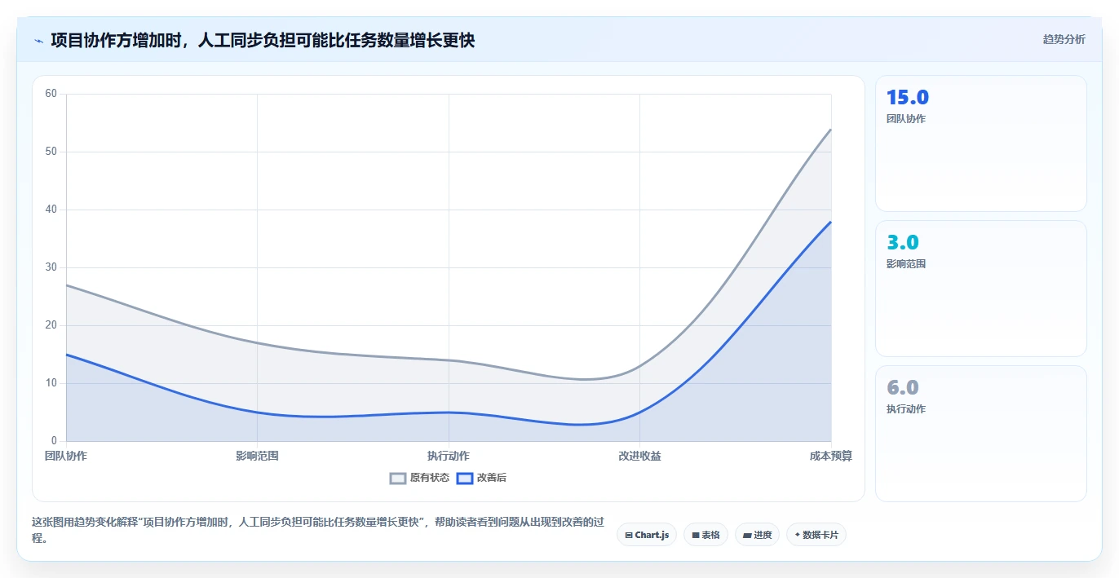Click the y-axis value 60

[x=51, y=94]
